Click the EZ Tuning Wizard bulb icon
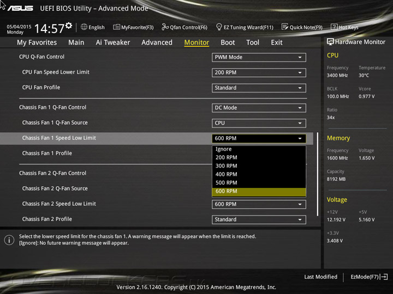The height and width of the screenshot is (294, 393). [219, 27]
